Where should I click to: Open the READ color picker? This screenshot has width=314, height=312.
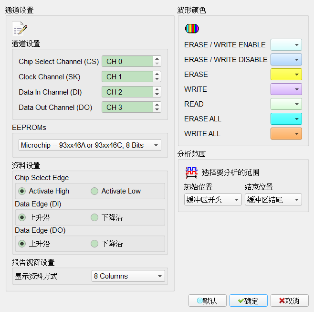286,104
